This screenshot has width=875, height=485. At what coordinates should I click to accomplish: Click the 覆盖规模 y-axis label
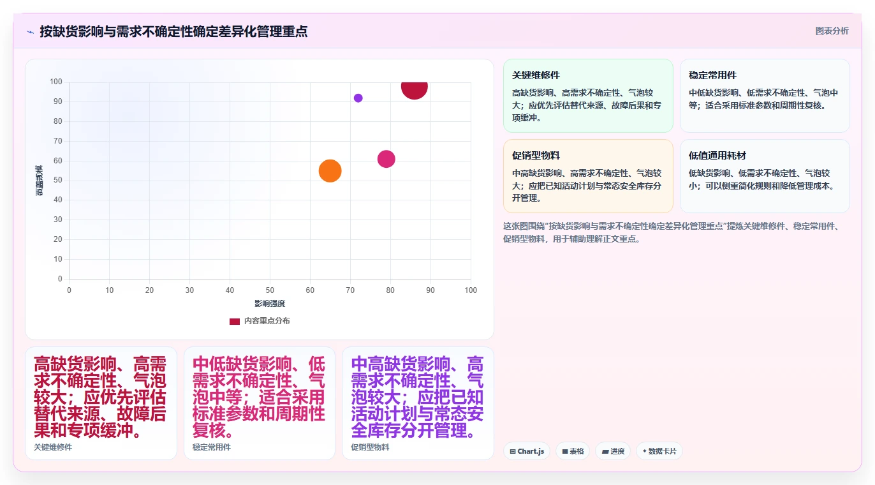(x=40, y=181)
